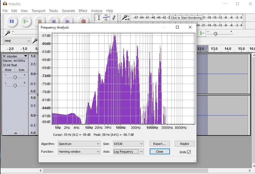
Task: Open the Transport menu
Action: click(38, 11)
